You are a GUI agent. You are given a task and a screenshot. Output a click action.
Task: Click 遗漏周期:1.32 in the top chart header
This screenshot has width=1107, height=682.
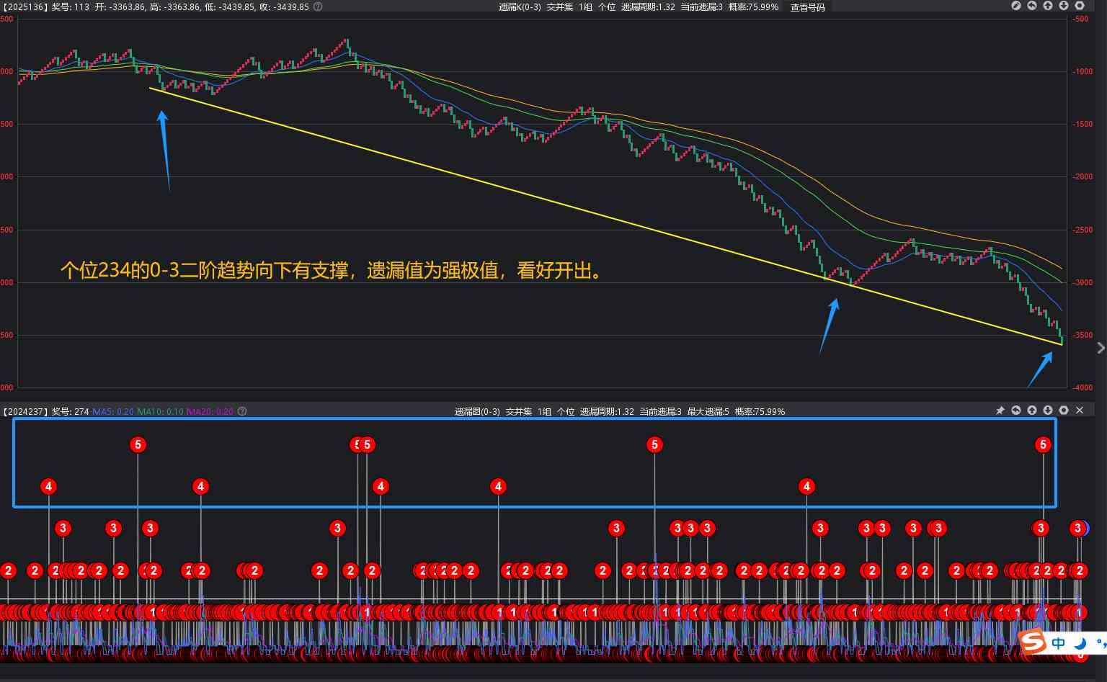point(648,6)
